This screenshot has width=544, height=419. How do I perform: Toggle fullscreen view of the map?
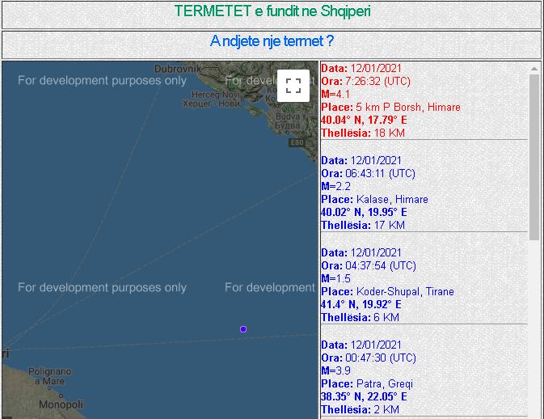click(x=293, y=86)
